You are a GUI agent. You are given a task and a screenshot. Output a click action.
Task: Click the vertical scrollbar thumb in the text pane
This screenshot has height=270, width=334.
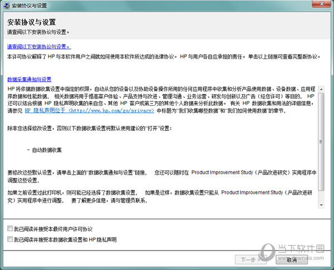(x=321, y=141)
